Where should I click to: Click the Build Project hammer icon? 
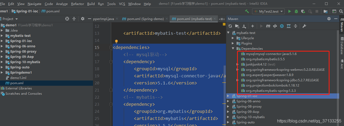247,11
